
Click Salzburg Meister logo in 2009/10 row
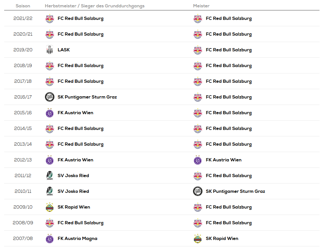(198, 207)
